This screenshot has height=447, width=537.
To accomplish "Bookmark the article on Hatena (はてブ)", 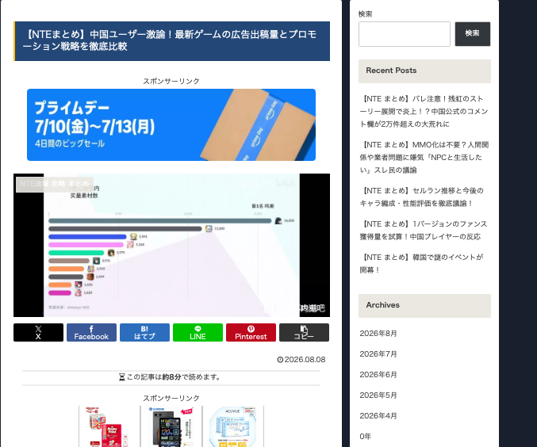I will [144, 332].
